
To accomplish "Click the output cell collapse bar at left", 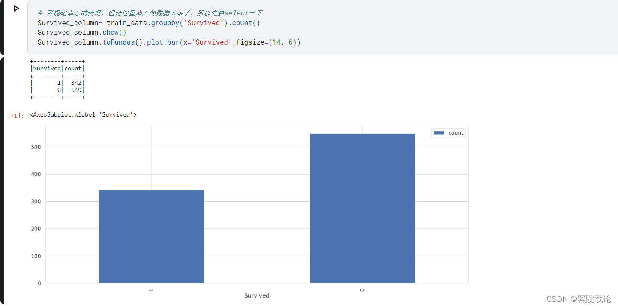I will (2, 181).
